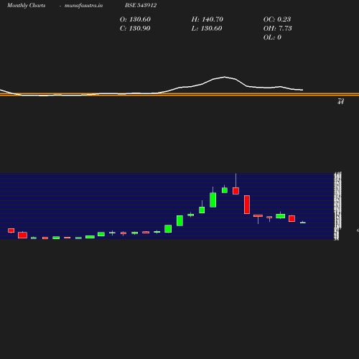Viewport: 359px width, 359px height.
Task: Click the 'OL: 0' value
Action: click(272, 37)
